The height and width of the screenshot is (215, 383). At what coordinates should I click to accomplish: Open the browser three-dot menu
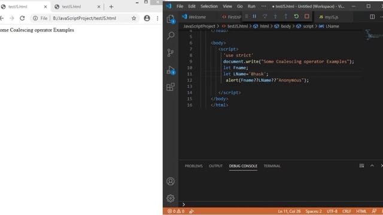[157, 18]
